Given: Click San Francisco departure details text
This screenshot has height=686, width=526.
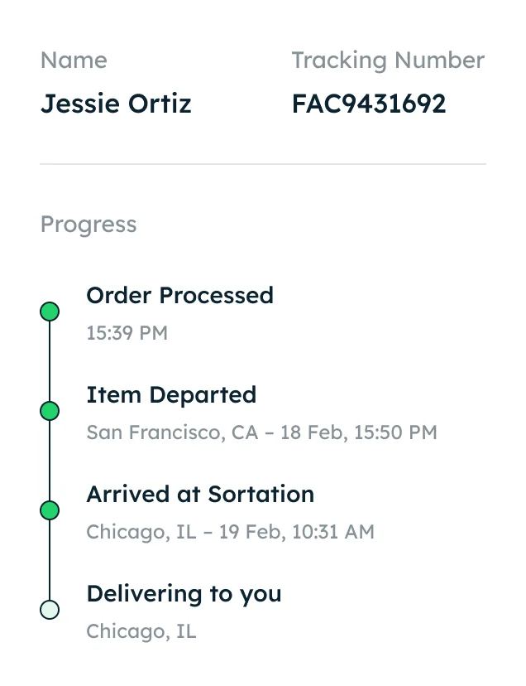Looking at the screenshot, I should (261, 432).
